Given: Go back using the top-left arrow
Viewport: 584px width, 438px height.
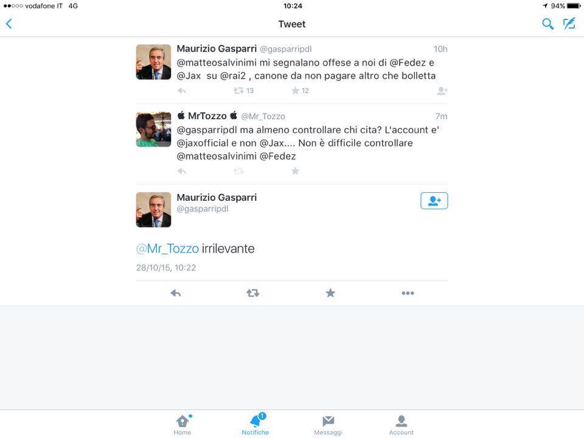Looking at the screenshot, I should (9, 24).
